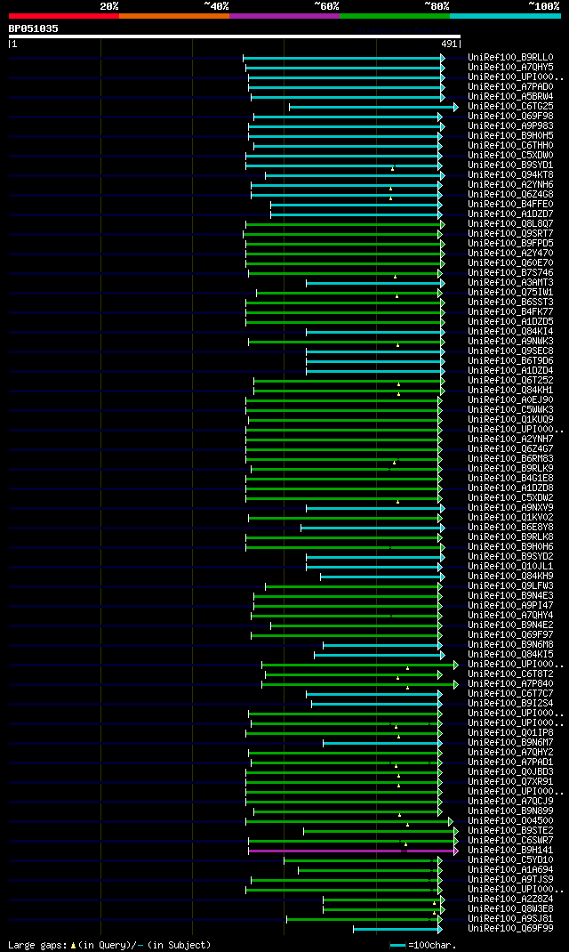Open hit UniRef100_B9RLL0
Image resolution: width=569 pixels, height=952 pixels.
click(x=510, y=58)
